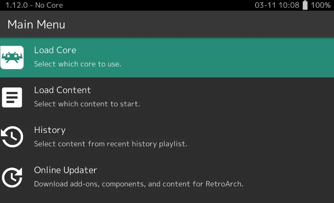Viewport: 334px width, 203px height.
Task: Select the highlighted Load Core row
Action: point(133,57)
